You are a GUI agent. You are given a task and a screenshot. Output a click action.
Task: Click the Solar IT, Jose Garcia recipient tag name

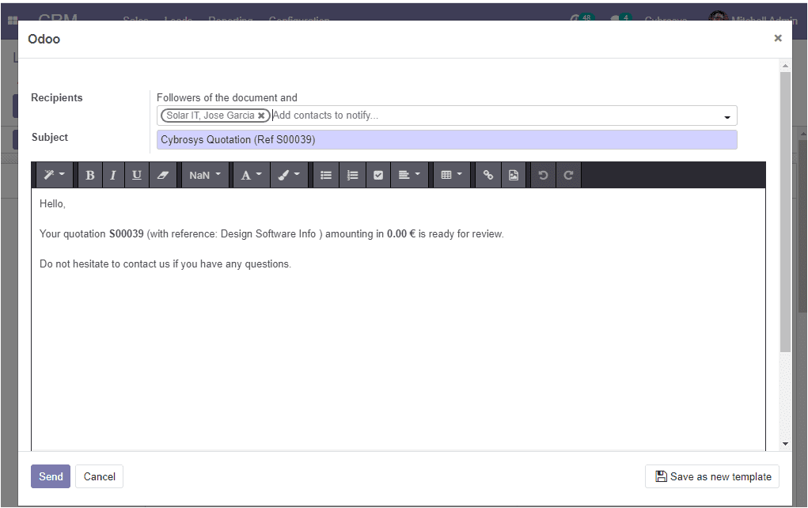[x=211, y=116]
